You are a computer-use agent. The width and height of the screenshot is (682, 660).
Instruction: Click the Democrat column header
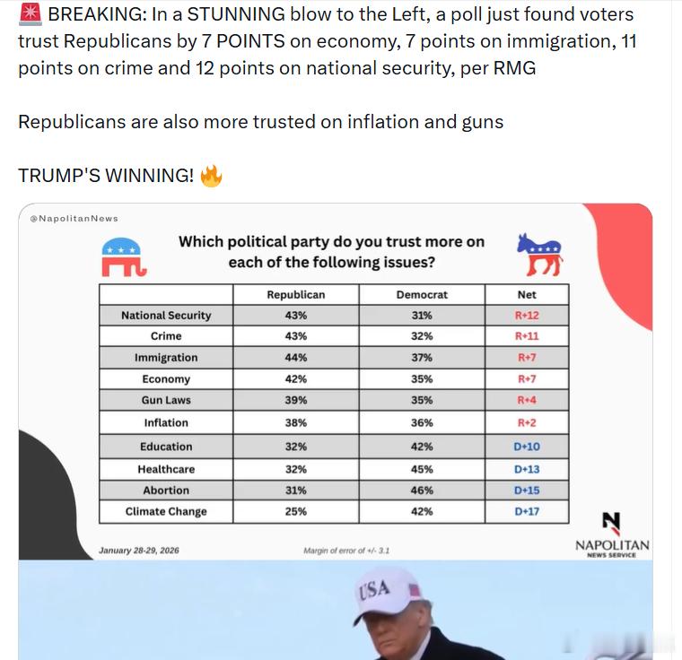pyautogui.click(x=422, y=295)
